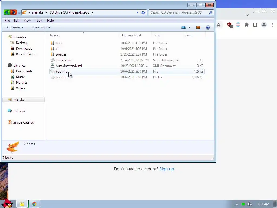Open the View menu

(27, 21)
